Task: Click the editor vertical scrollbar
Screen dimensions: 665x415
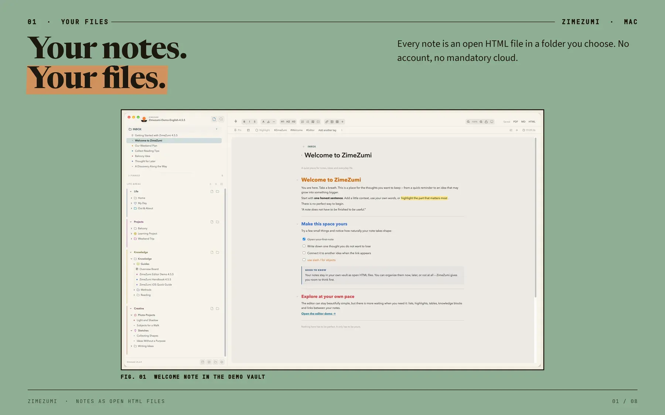Action: coord(535,218)
